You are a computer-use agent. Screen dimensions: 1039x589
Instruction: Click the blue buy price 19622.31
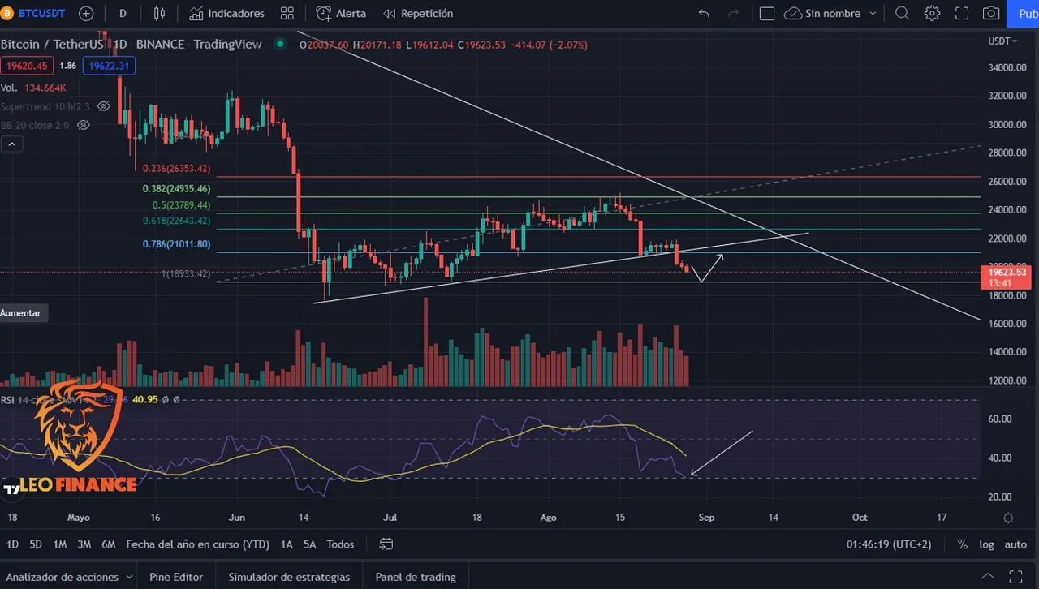[x=110, y=66]
